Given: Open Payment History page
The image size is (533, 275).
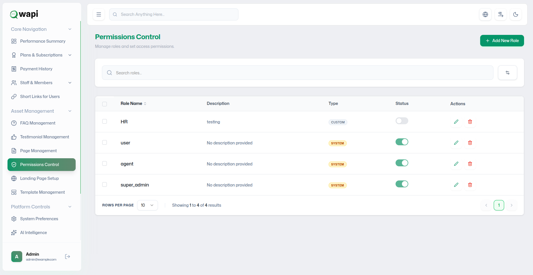Looking at the screenshot, I should pyautogui.click(x=42, y=69).
